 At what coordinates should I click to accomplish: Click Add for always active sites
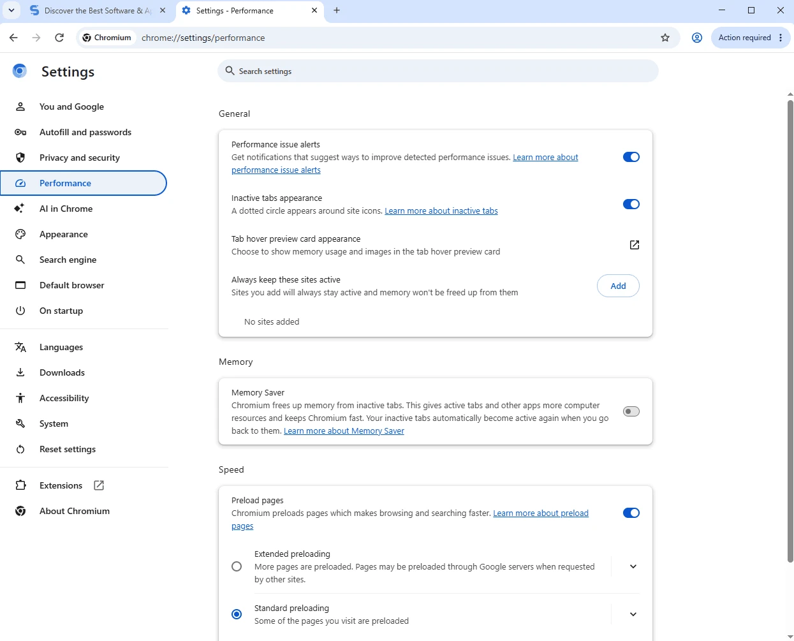point(618,286)
